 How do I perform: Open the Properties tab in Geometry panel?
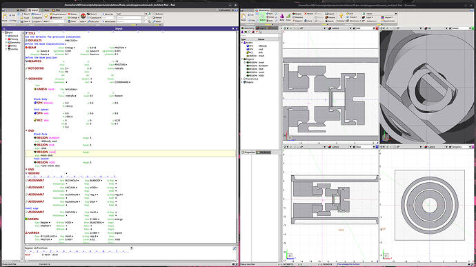(248, 152)
